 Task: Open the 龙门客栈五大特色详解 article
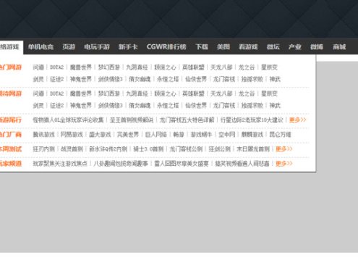[187, 120]
